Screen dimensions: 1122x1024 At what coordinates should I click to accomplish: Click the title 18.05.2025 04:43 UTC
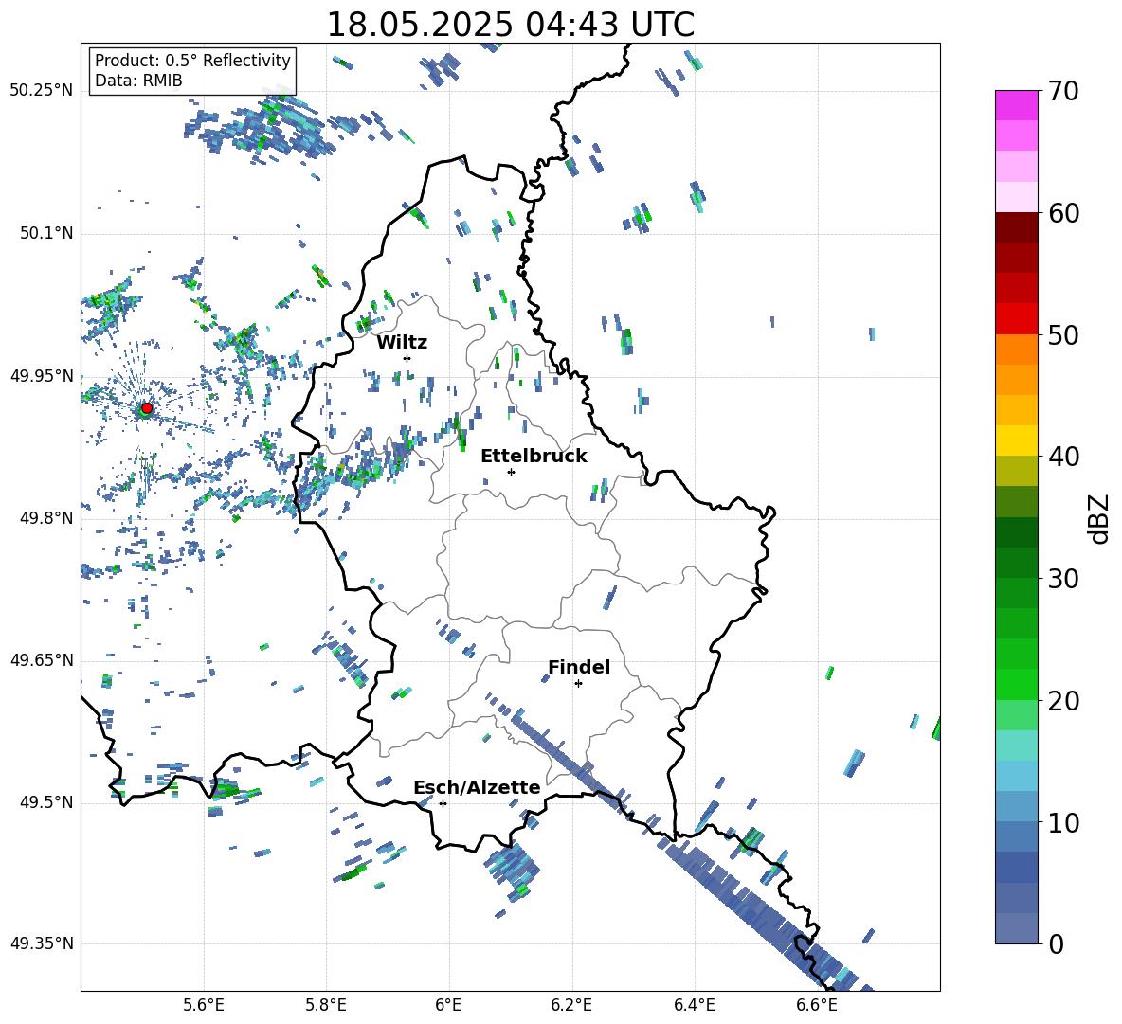click(510, 25)
